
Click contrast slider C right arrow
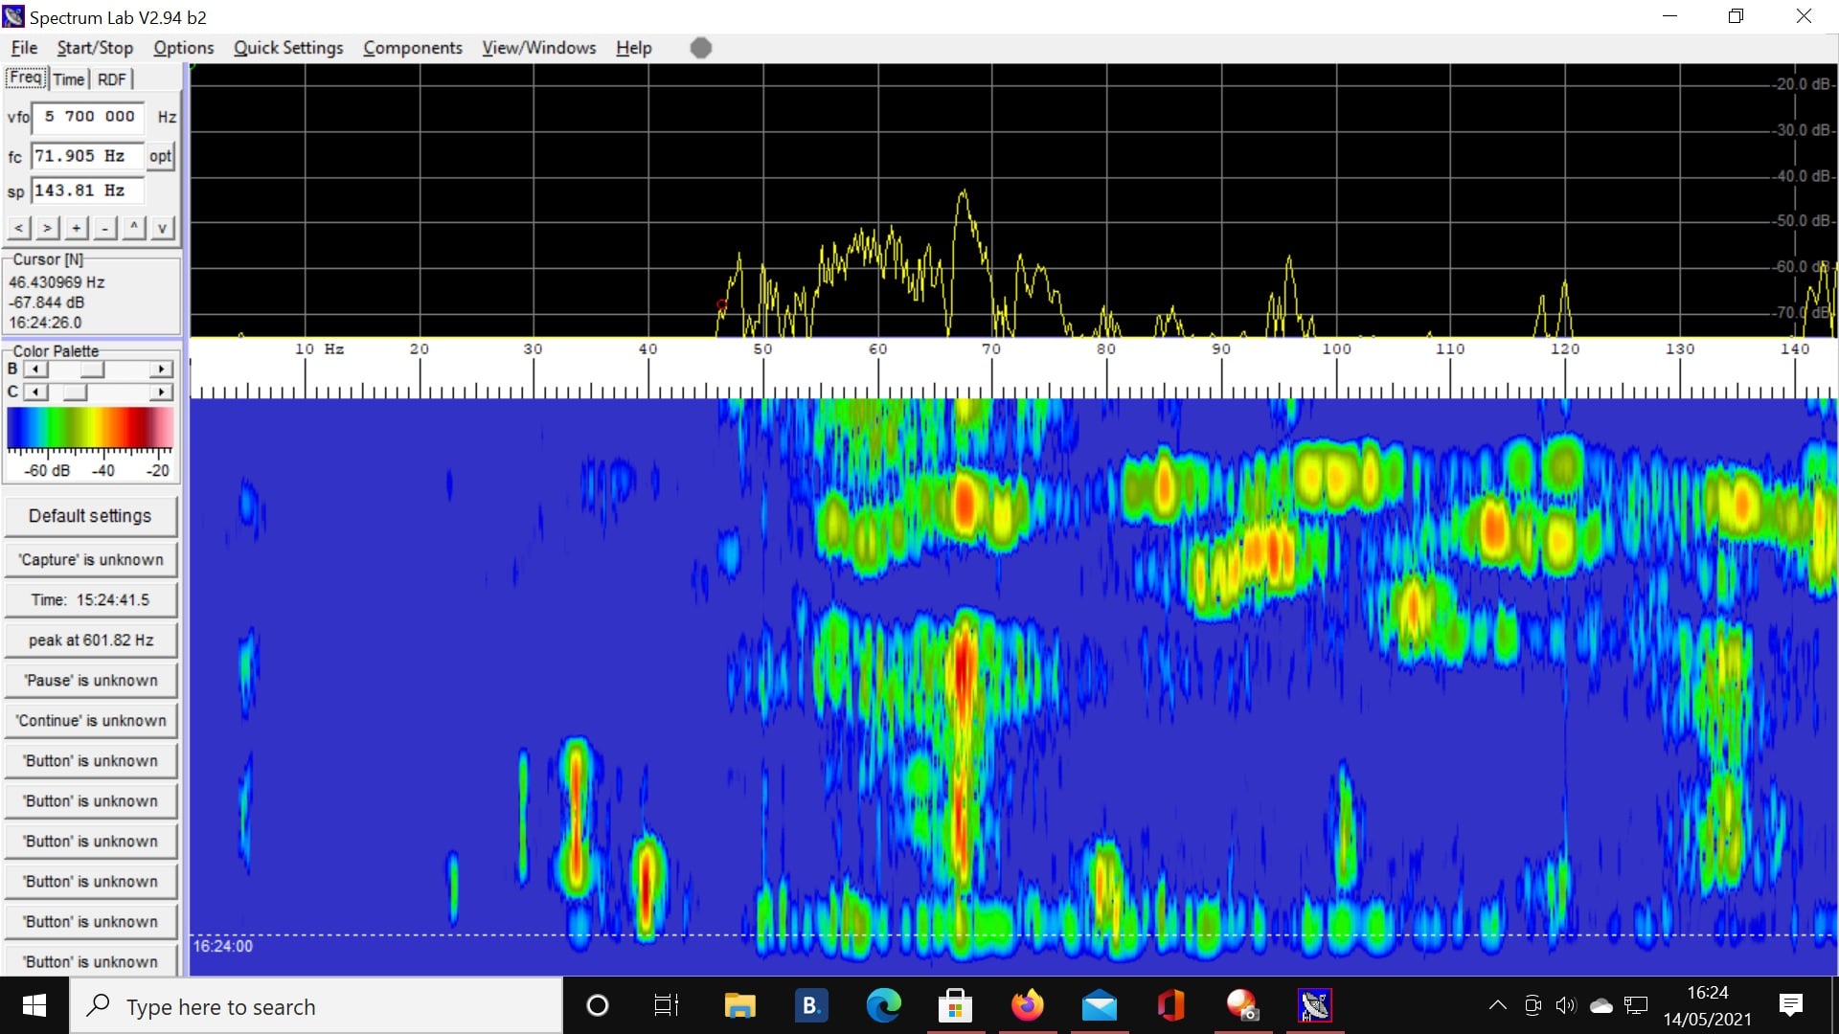[161, 393]
